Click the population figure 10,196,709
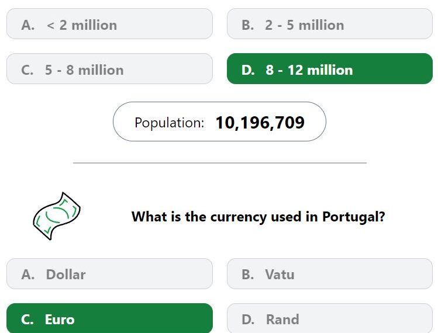This screenshot has height=333, width=438. pos(260,123)
